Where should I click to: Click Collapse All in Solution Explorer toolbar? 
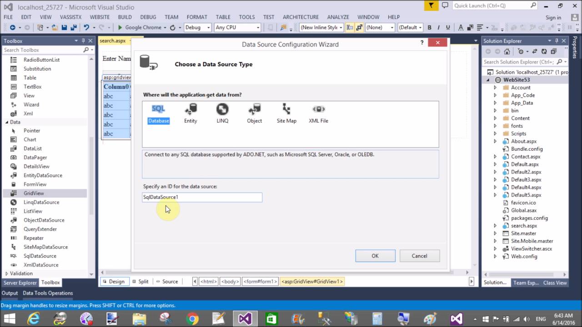coord(553,51)
